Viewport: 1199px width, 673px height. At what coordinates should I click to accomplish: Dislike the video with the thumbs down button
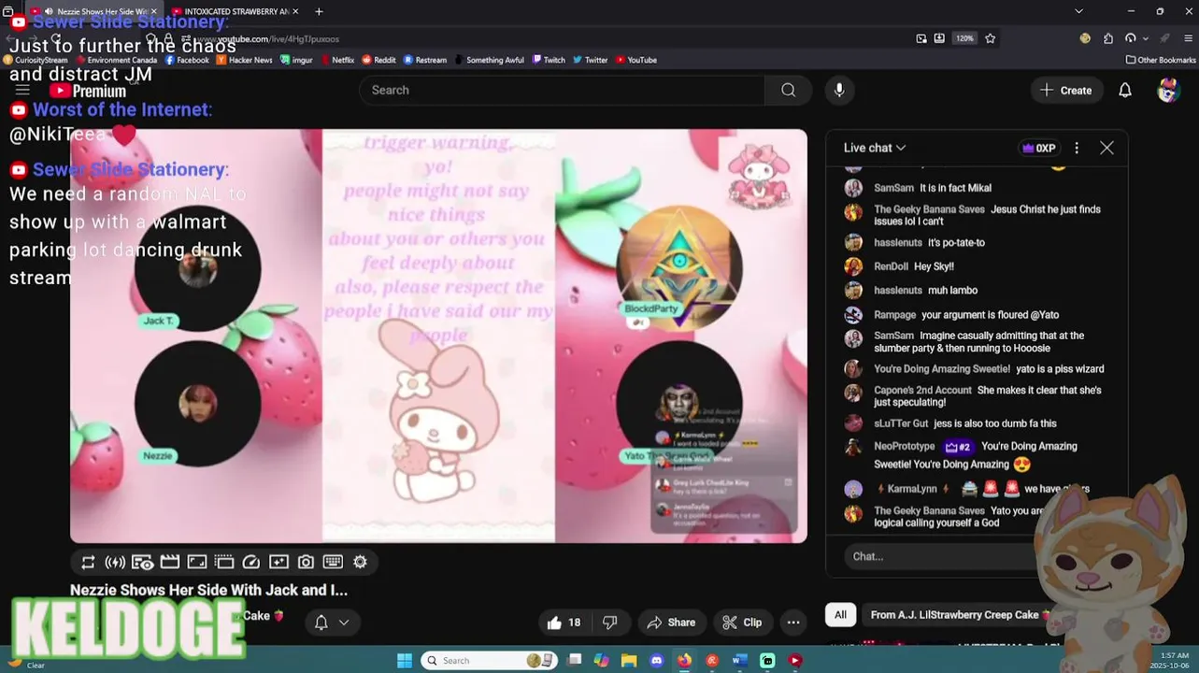click(x=610, y=623)
